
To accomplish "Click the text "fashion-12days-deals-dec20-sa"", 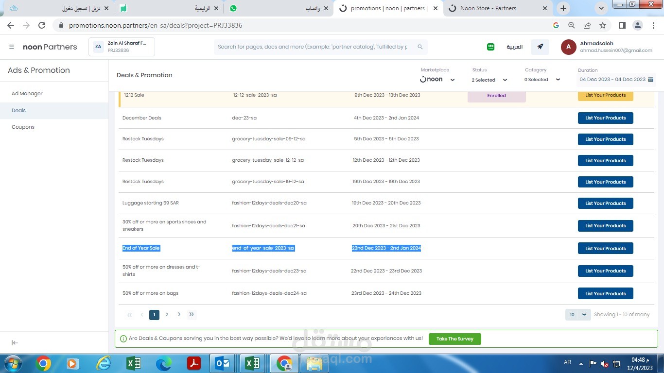I will (x=269, y=203).
